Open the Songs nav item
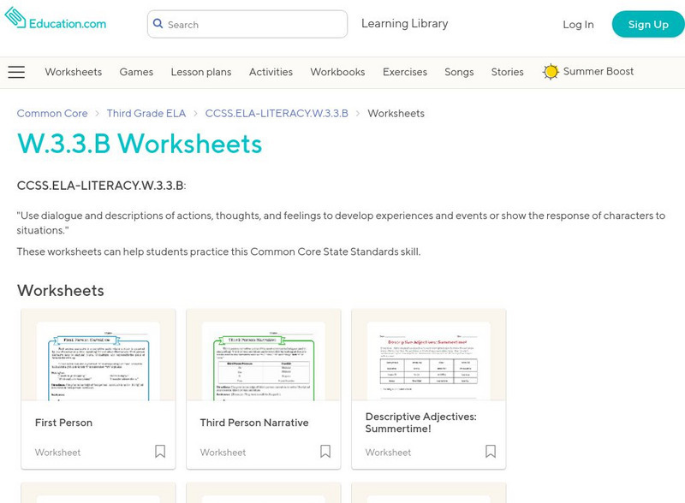This screenshot has height=503, width=685. click(459, 72)
